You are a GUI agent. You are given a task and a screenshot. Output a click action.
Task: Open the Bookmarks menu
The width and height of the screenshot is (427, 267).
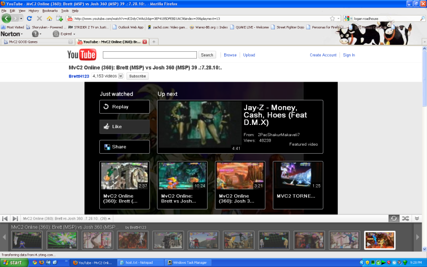[x=50, y=11]
